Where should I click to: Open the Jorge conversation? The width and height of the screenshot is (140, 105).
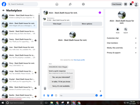pyautogui.click(x=19, y=73)
